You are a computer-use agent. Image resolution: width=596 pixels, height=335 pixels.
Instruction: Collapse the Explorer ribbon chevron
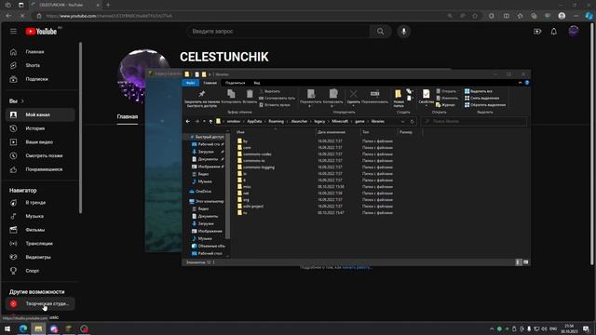tap(520, 83)
